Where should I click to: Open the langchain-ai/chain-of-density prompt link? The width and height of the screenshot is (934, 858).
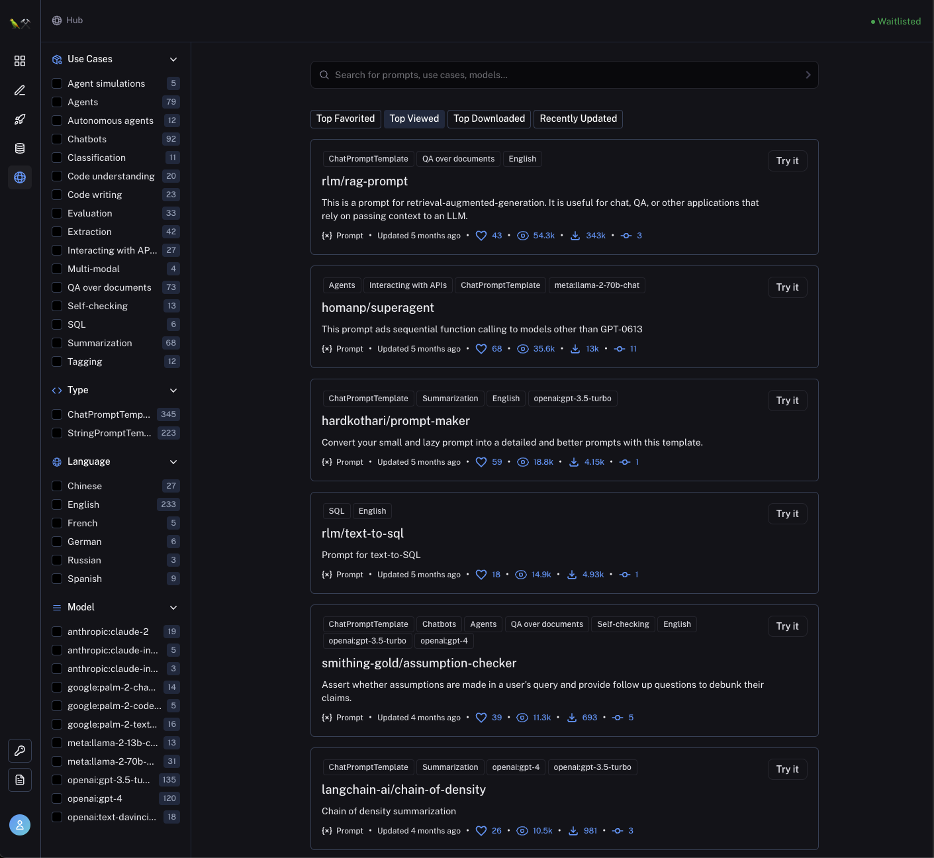(403, 789)
